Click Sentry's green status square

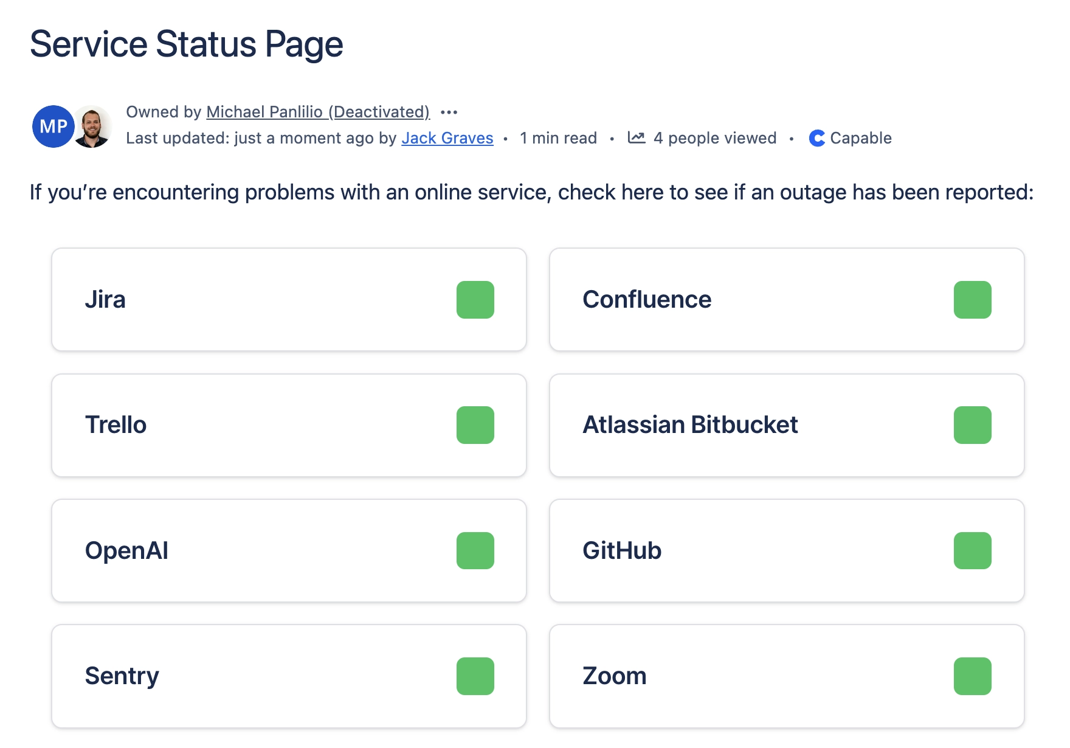(x=475, y=676)
